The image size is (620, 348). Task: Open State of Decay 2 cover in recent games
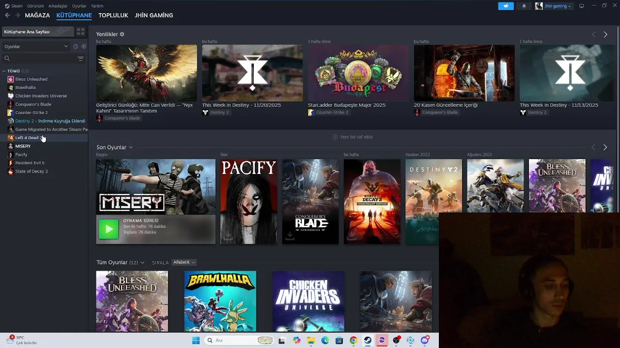click(372, 202)
